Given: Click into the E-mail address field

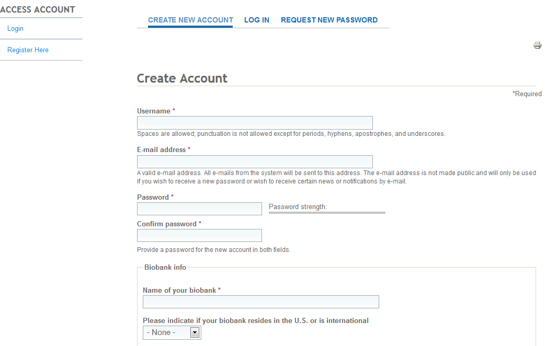Looking at the screenshot, I should 255,162.
